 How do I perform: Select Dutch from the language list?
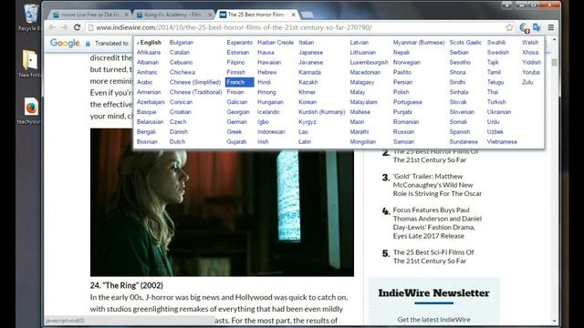tap(177, 142)
